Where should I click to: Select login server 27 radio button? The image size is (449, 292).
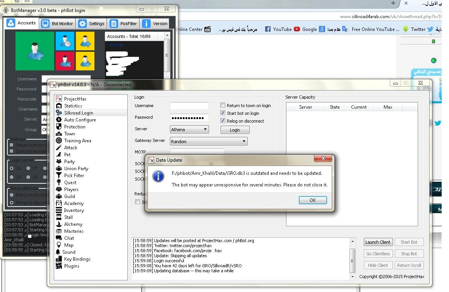tap(28, 168)
